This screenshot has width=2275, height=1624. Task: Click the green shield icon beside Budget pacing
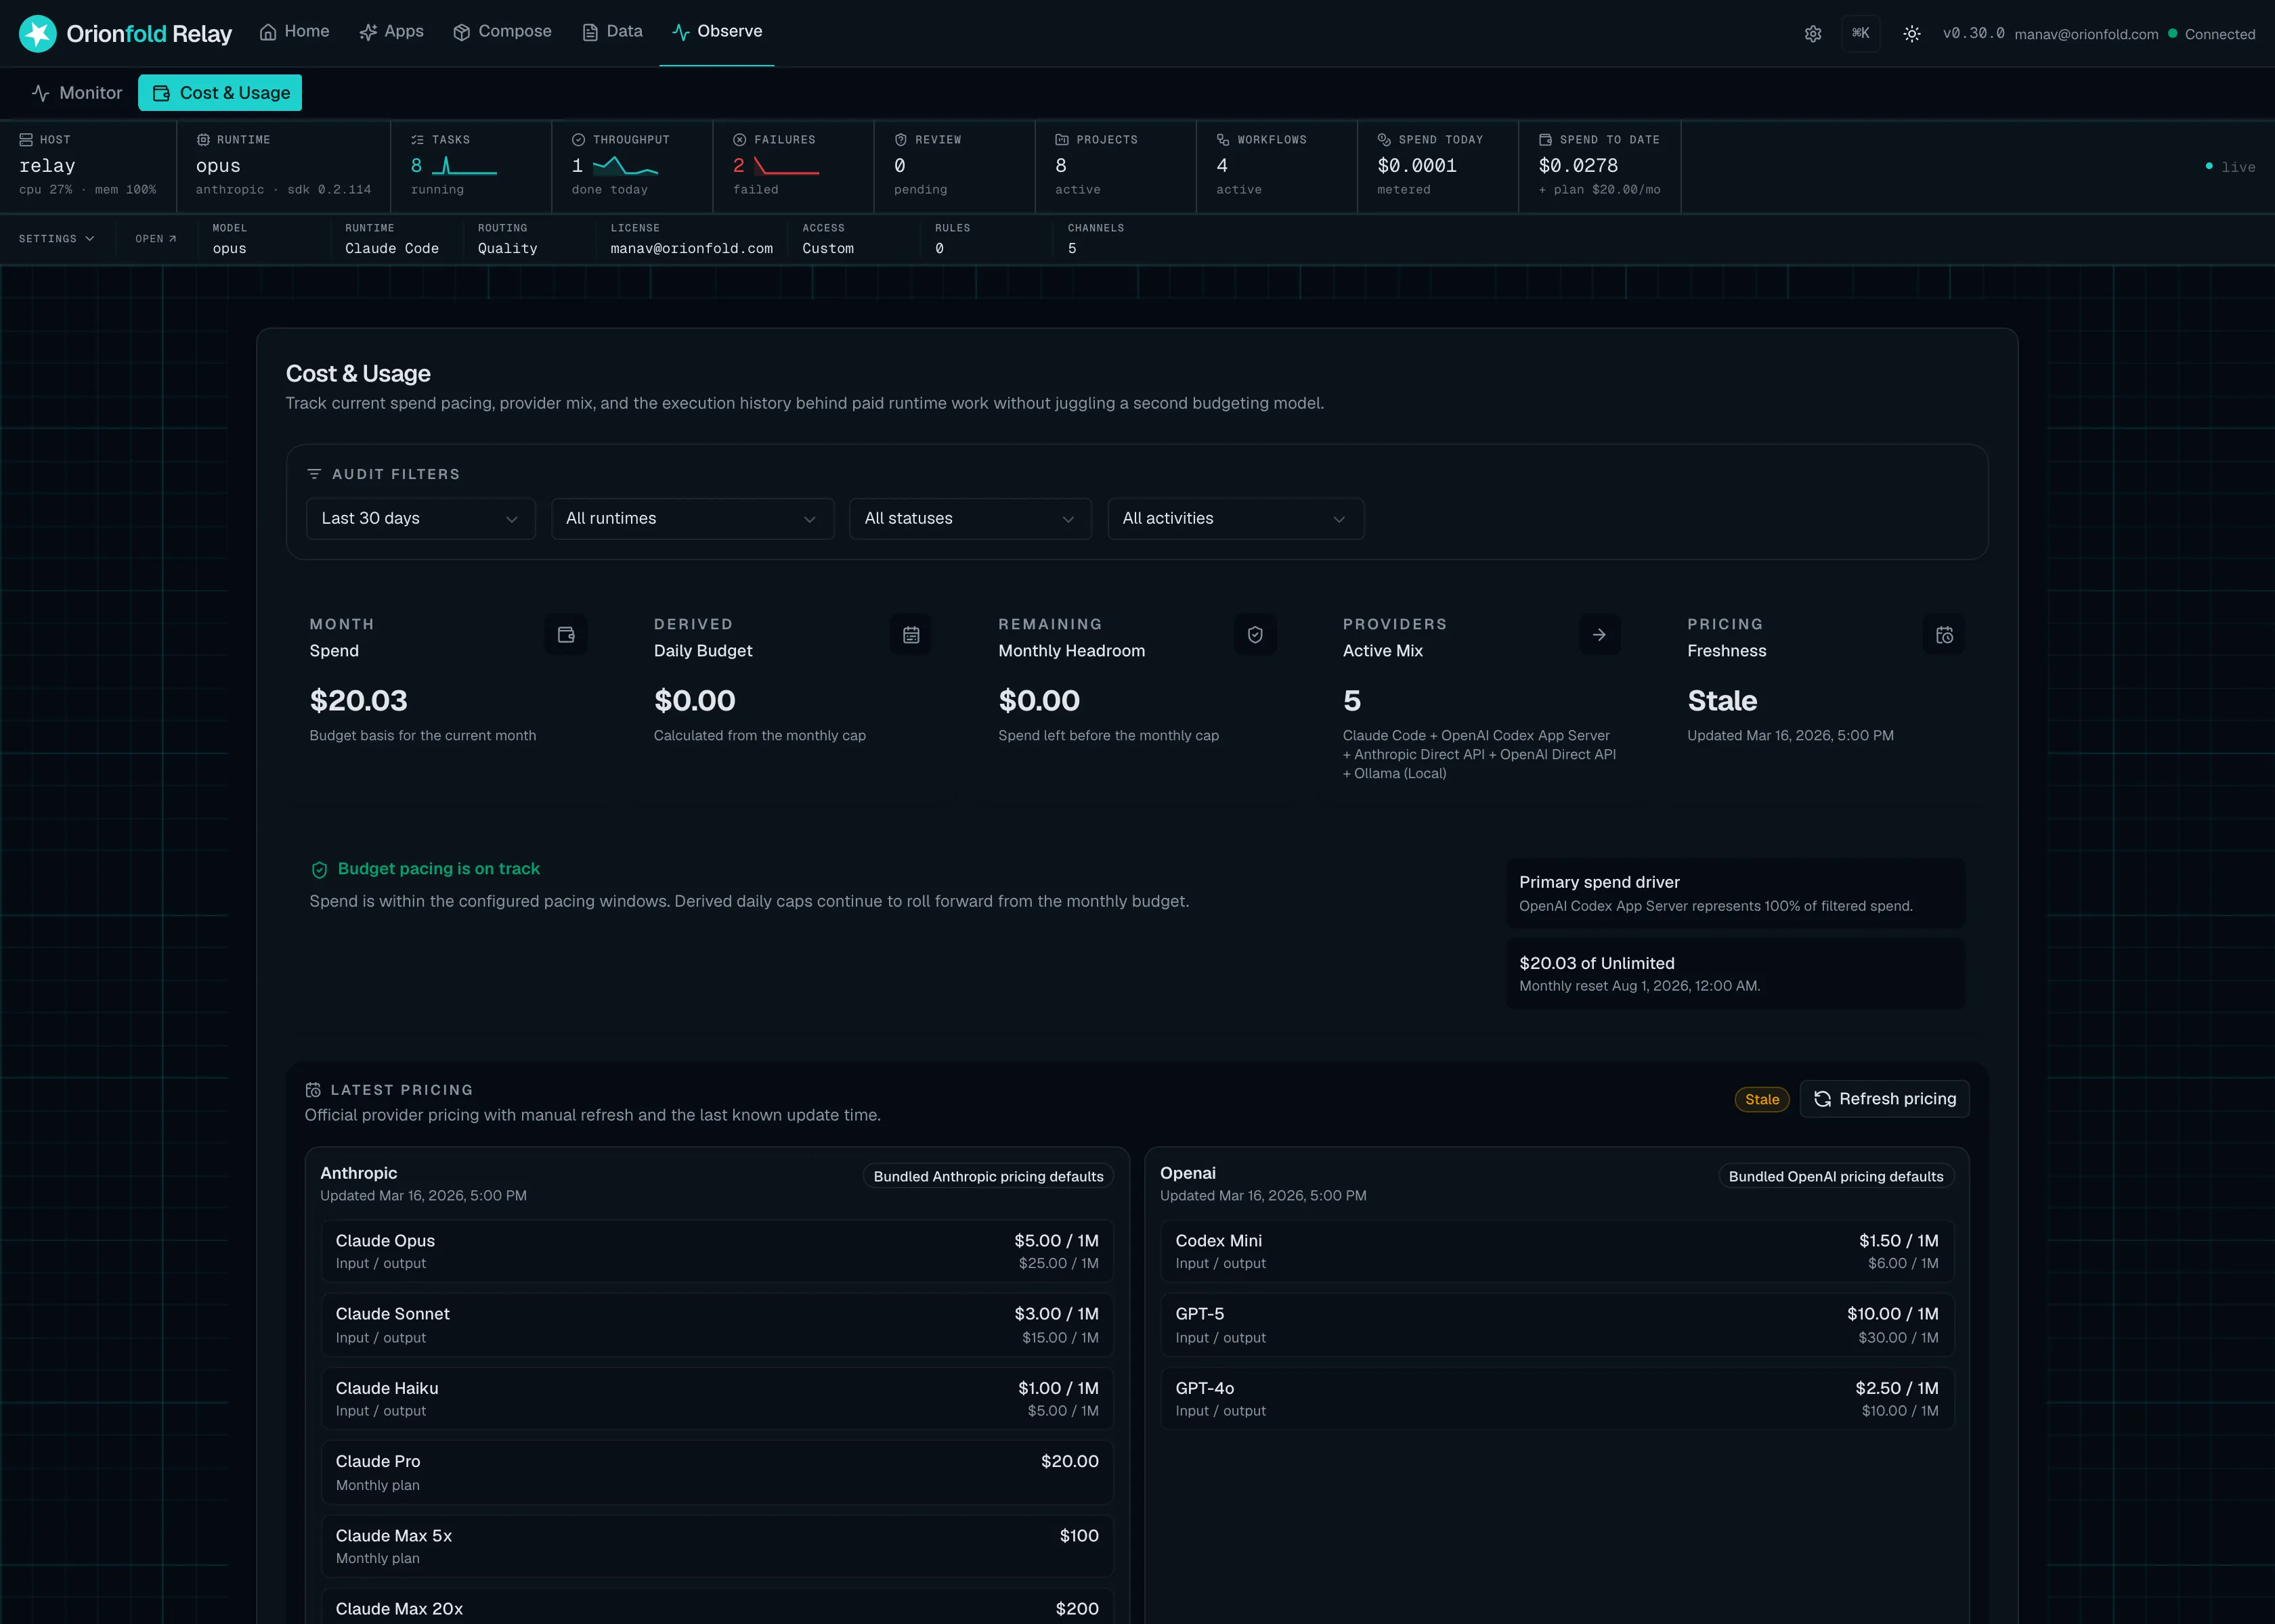tap(319, 870)
